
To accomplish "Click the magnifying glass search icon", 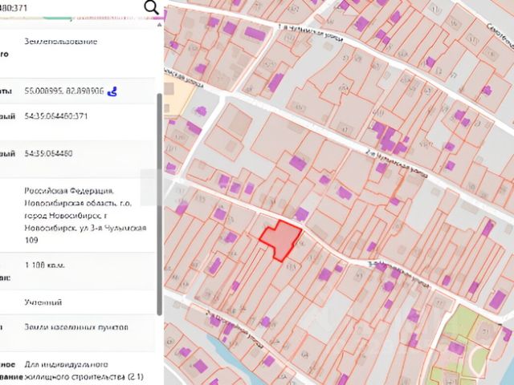I will [152, 7].
